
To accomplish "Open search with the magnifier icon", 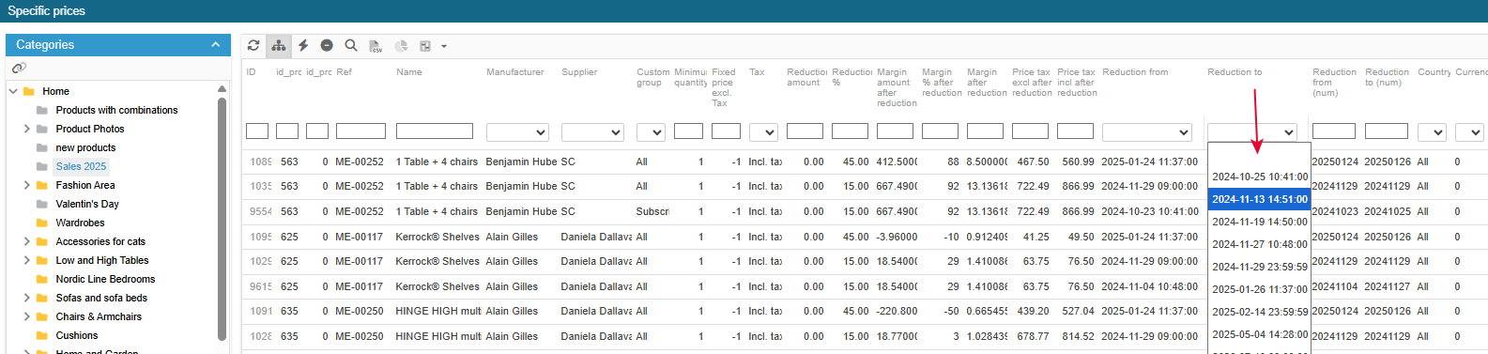I will [351, 45].
